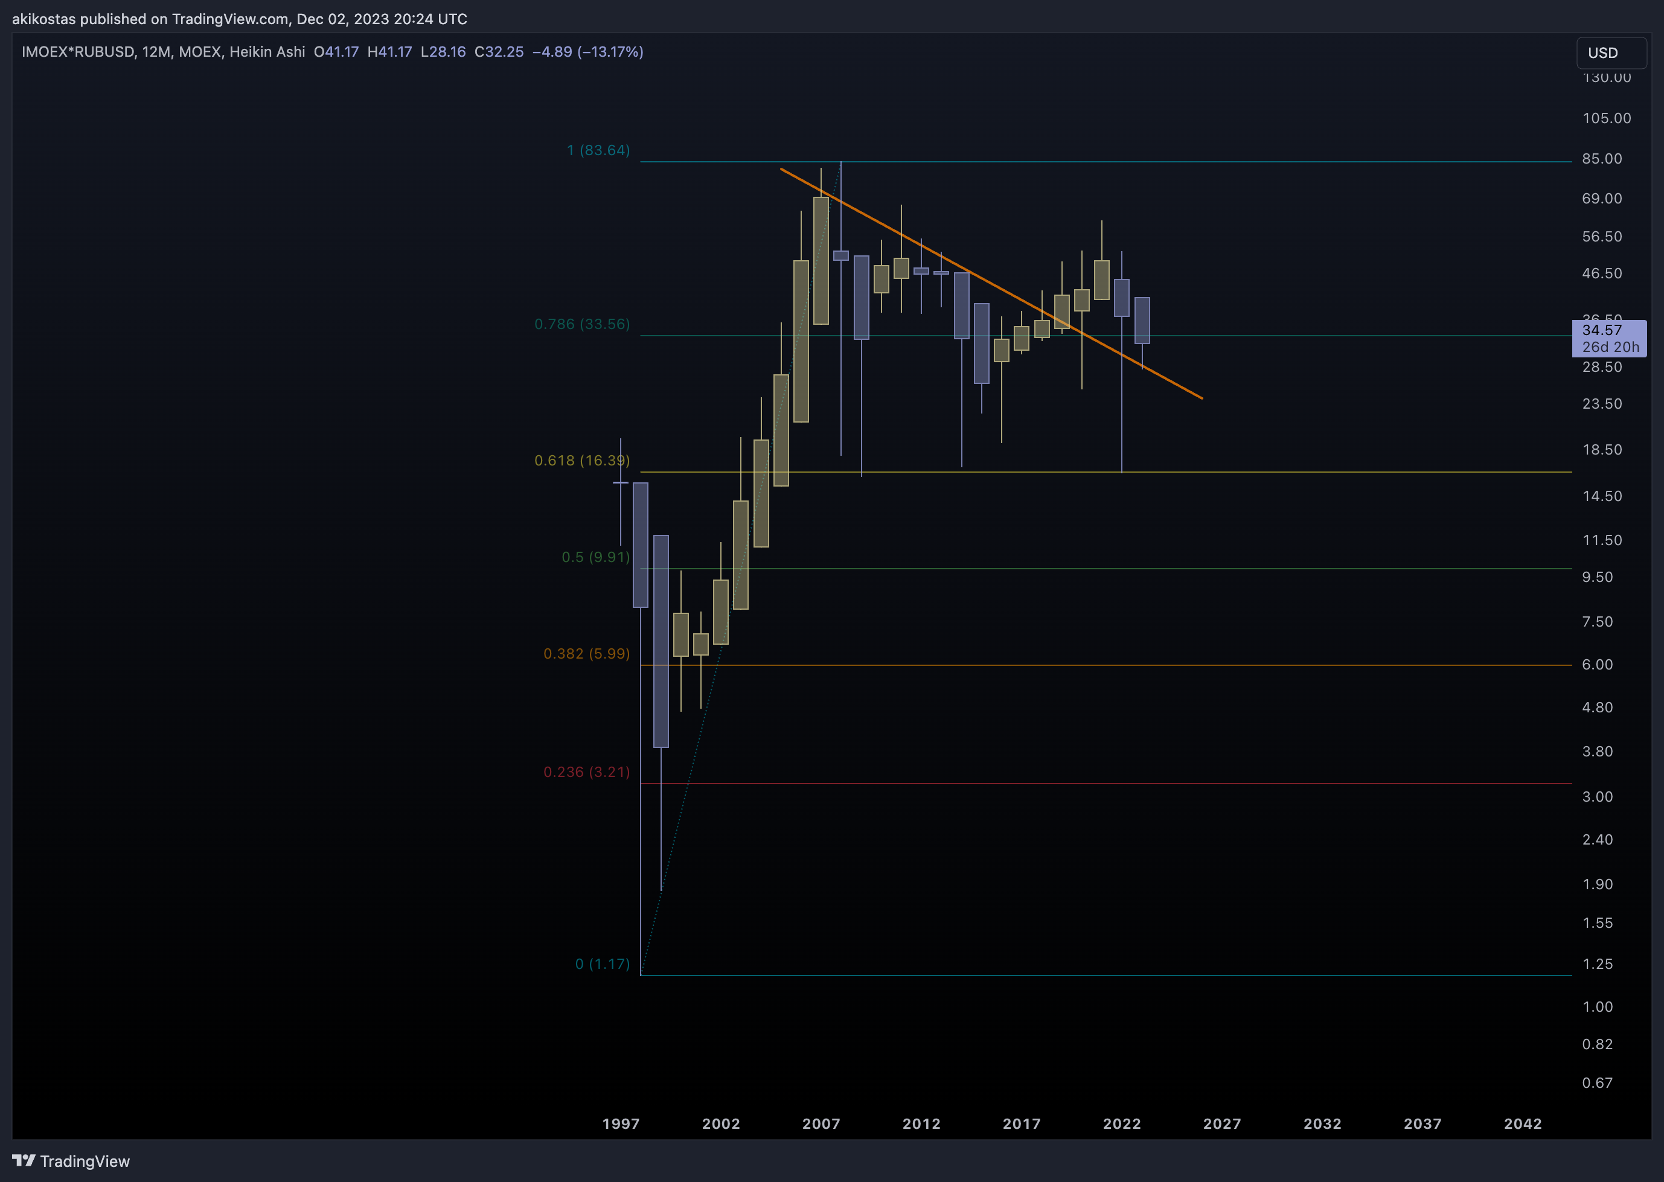Screen dimensions: 1664x1182
Task: Click the 2022 label on time axis
Action: tap(1122, 1124)
